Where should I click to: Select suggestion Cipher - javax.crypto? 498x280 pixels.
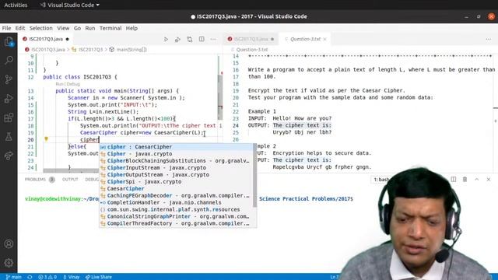tap(176, 154)
